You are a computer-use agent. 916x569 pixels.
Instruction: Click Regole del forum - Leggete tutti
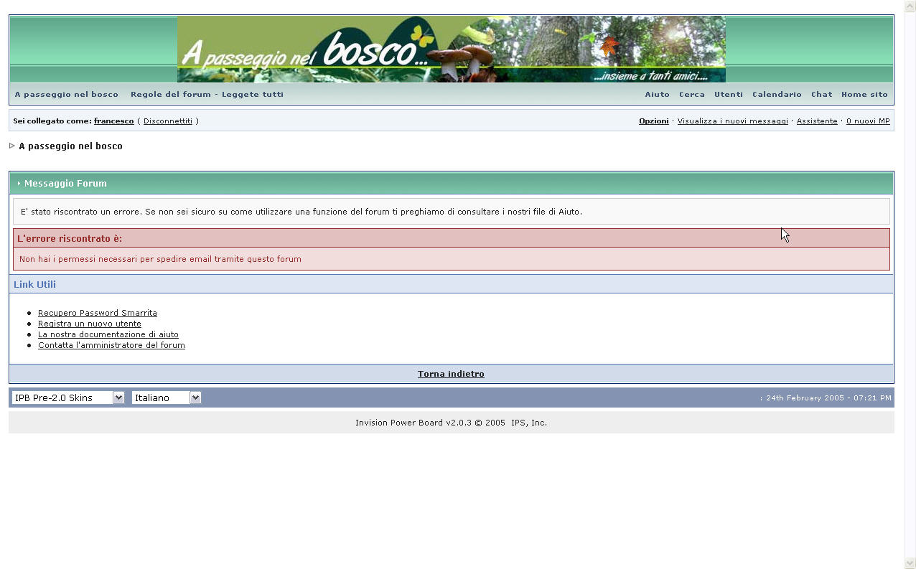[x=207, y=95]
